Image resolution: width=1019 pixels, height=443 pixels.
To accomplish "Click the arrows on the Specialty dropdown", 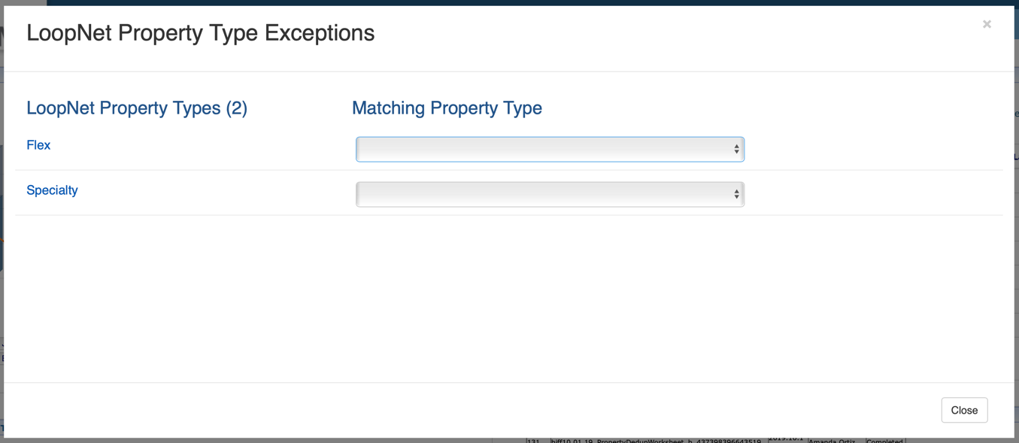I will click(x=736, y=195).
